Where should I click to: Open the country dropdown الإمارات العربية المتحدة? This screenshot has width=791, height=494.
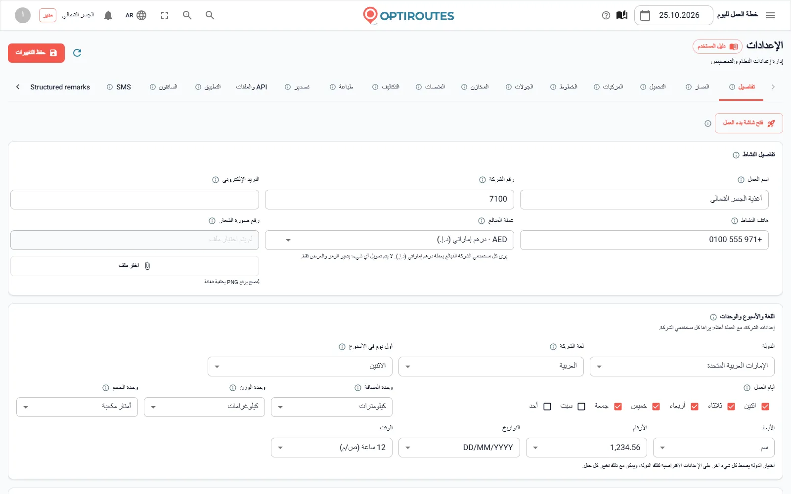click(682, 367)
